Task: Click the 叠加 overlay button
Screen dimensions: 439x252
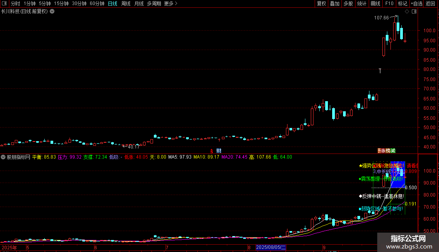Action: tap(334, 3)
